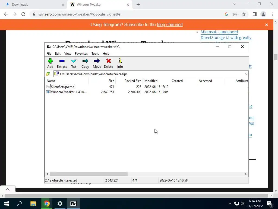Screen dimensions: 278x209
Task: Open the File menu in 7-Zip
Action: click(x=49, y=54)
